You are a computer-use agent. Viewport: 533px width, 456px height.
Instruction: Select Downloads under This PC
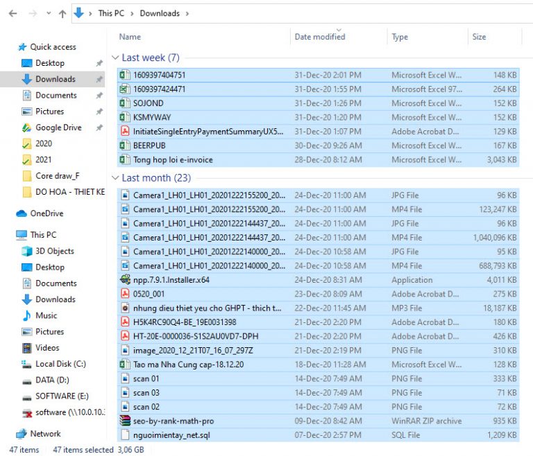point(56,299)
